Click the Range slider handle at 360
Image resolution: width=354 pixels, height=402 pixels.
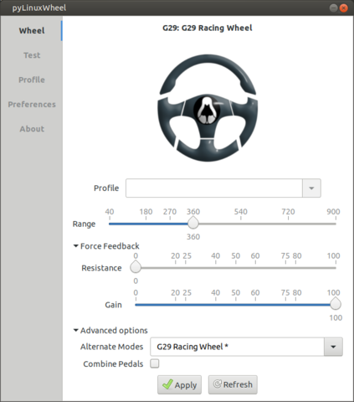[193, 223]
